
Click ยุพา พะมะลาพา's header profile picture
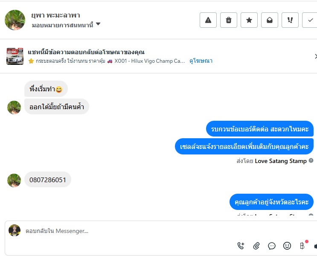coord(15,20)
